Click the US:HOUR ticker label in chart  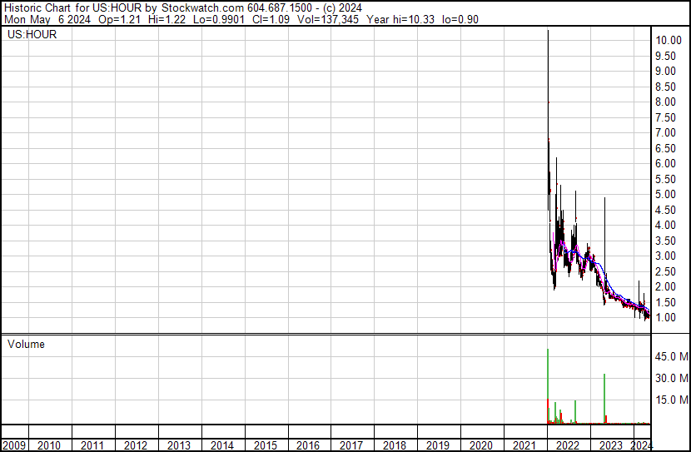tap(30, 35)
